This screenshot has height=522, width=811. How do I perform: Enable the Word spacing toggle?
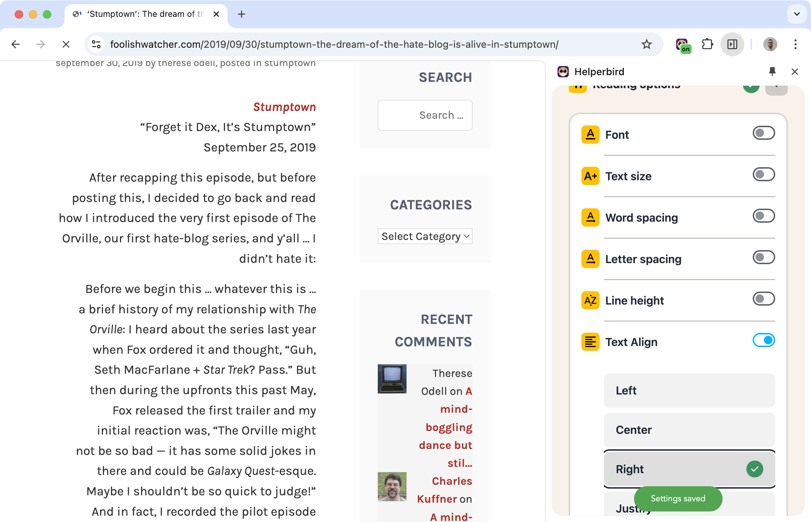(764, 216)
